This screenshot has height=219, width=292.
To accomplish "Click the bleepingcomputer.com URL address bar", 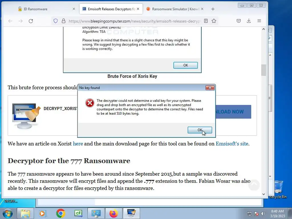I will click(134, 21).
